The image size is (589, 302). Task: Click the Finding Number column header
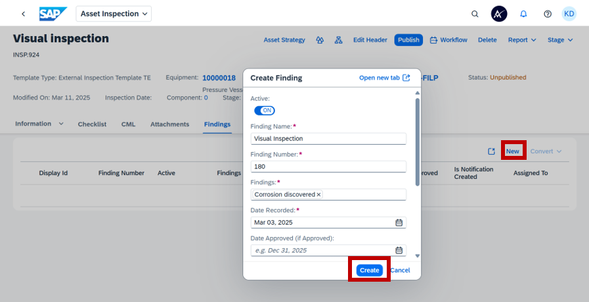[121, 173]
